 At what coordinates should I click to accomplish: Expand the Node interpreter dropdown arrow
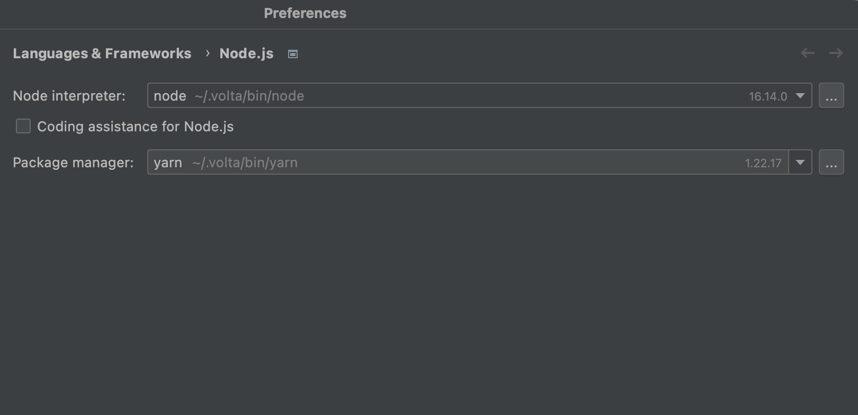click(x=800, y=96)
